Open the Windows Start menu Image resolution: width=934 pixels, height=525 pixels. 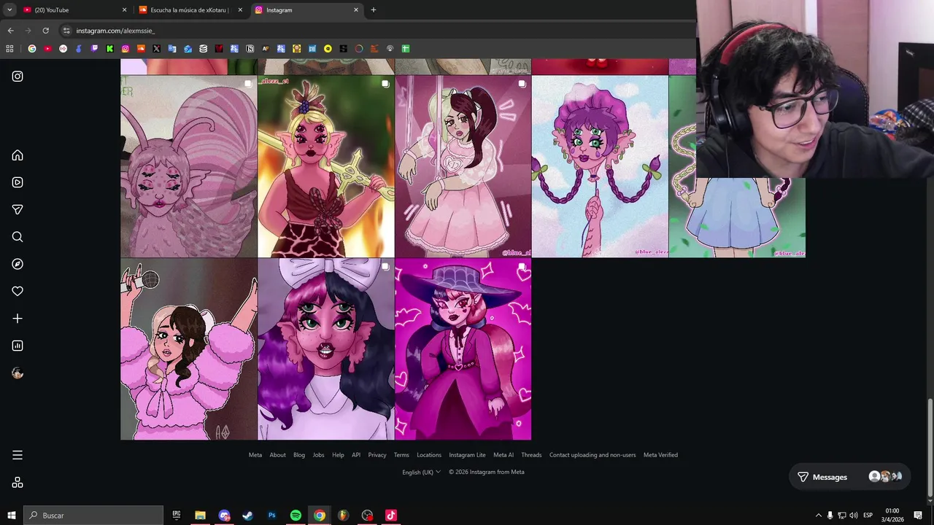tap(11, 516)
